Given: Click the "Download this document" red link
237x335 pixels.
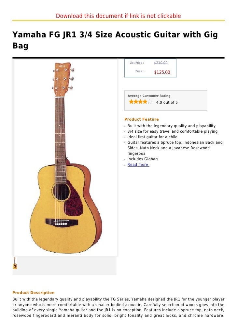Looking at the screenshot, I should 118,16.
